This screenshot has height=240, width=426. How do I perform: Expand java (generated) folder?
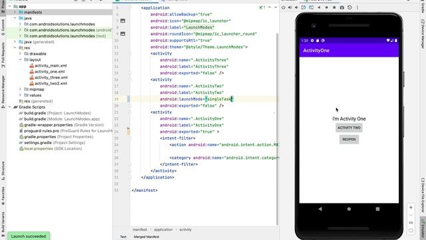[x=15, y=42]
